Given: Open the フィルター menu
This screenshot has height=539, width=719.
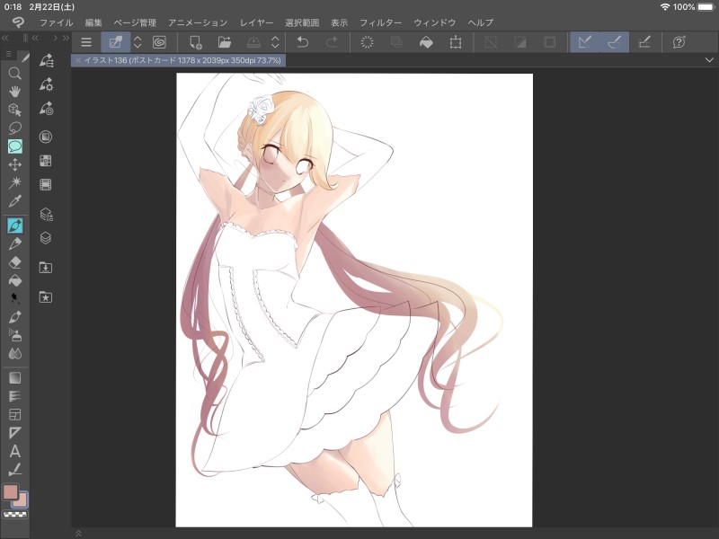Looking at the screenshot, I should tap(380, 22).
